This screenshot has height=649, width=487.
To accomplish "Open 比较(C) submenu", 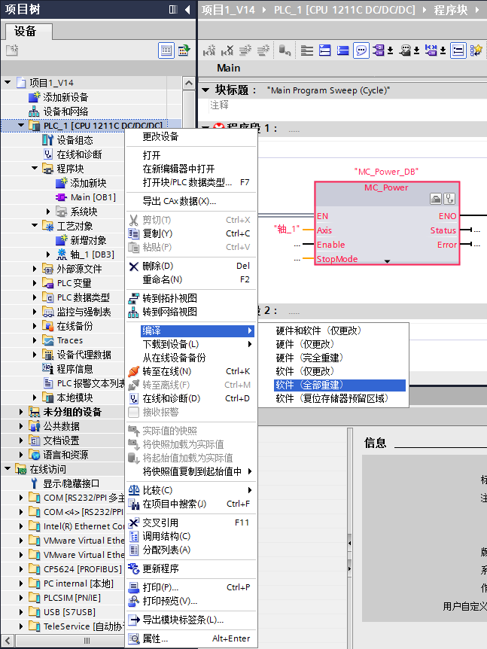I will click(190, 490).
